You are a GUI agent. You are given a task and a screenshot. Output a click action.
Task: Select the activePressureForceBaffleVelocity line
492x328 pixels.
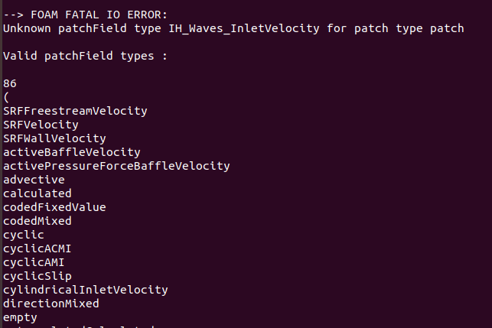coord(116,166)
